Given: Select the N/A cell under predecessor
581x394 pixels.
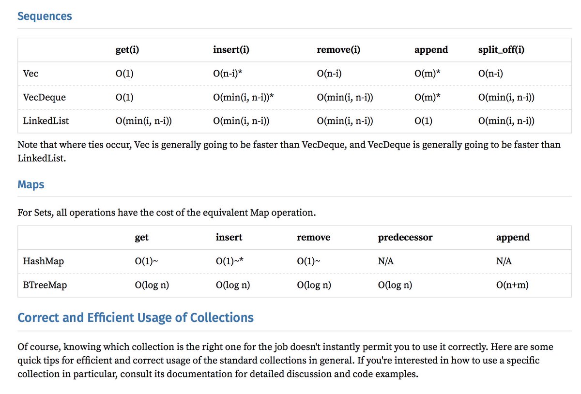Looking at the screenshot, I should point(386,261).
